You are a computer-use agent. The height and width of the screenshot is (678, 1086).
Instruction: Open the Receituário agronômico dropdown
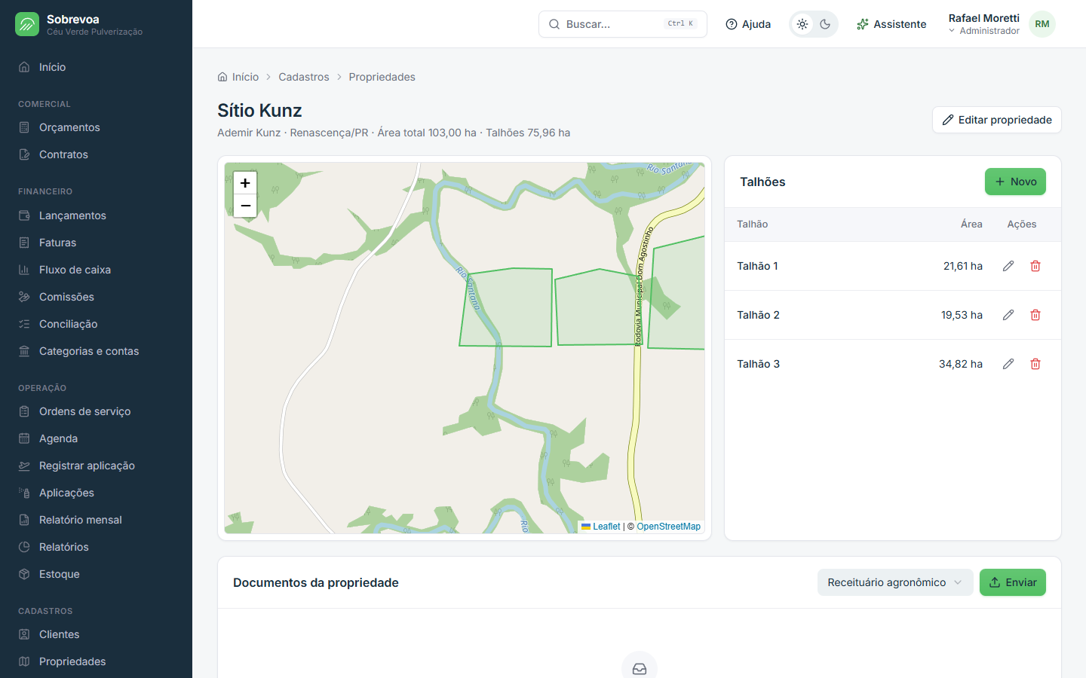tap(895, 582)
